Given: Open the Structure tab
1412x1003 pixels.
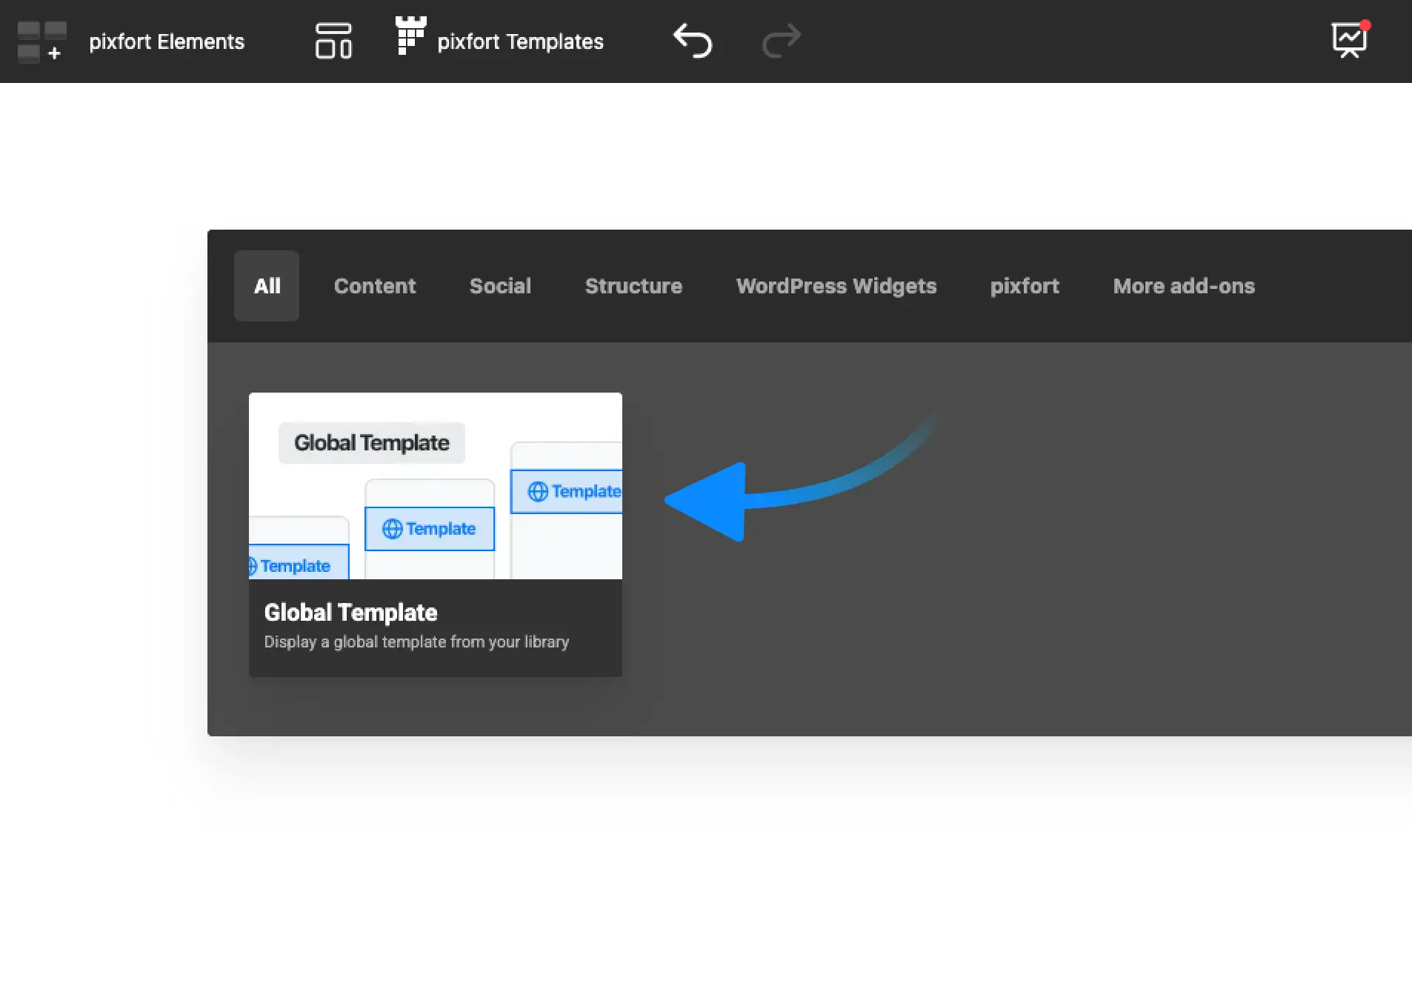Looking at the screenshot, I should click(x=633, y=286).
